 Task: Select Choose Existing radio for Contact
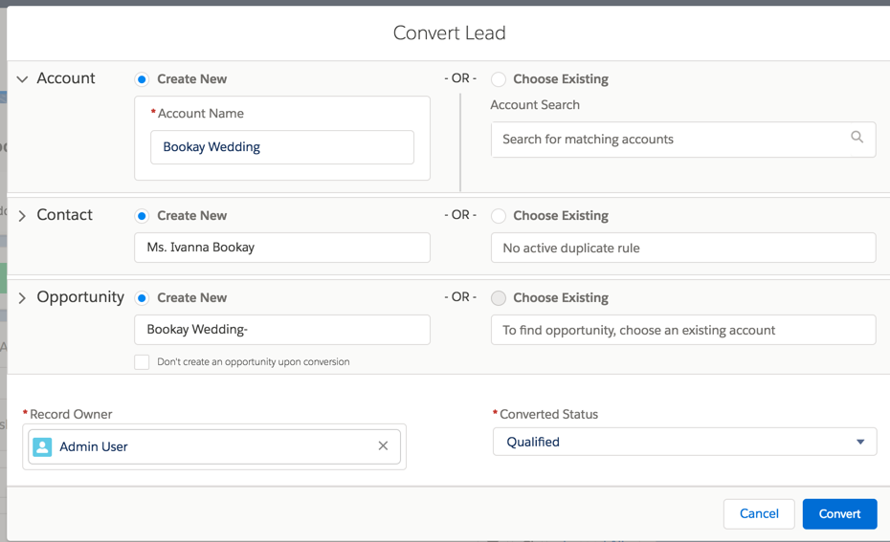499,216
